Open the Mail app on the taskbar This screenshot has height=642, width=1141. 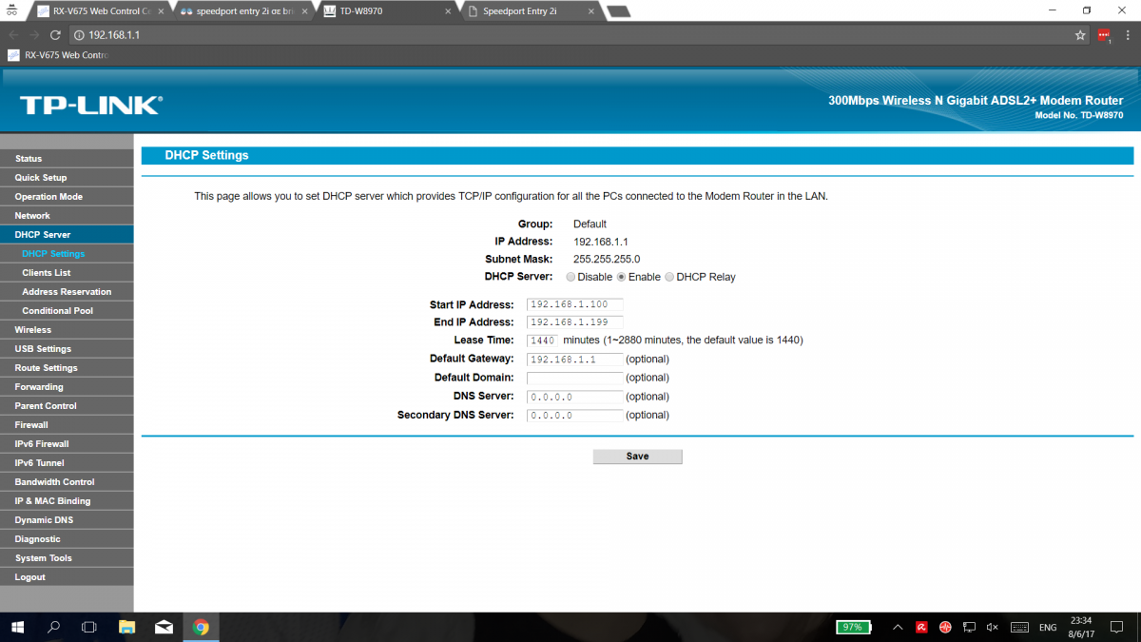pos(164,627)
